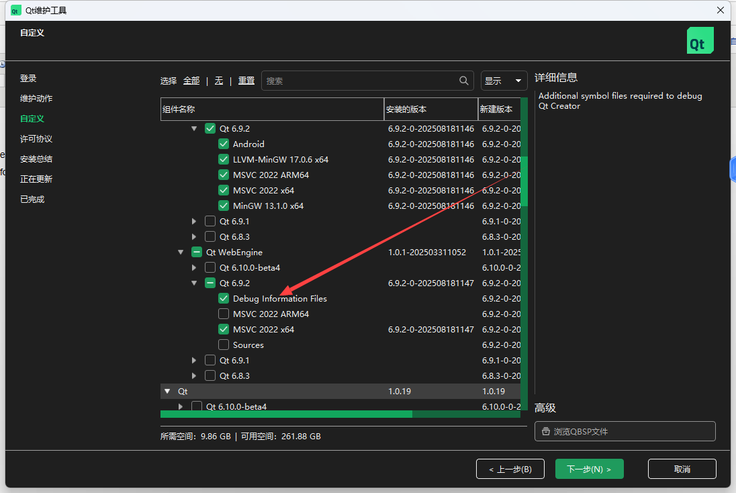Toggle MSVC 2022 ARM64 under checked Qt 6.9.2
The height and width of the screenshot is (493, 736).
[x=224, y=175]
